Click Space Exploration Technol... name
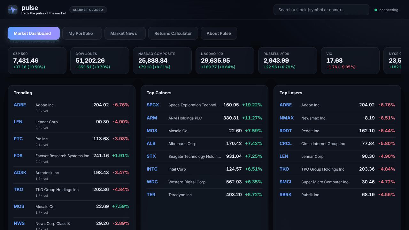 [194, 105]
